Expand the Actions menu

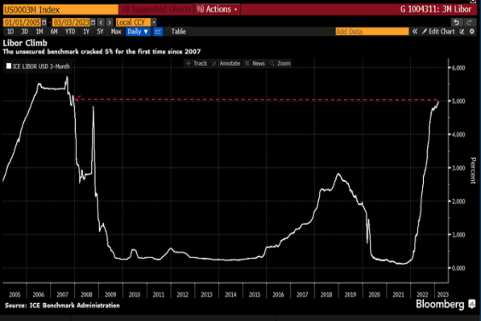coord(218,9)
